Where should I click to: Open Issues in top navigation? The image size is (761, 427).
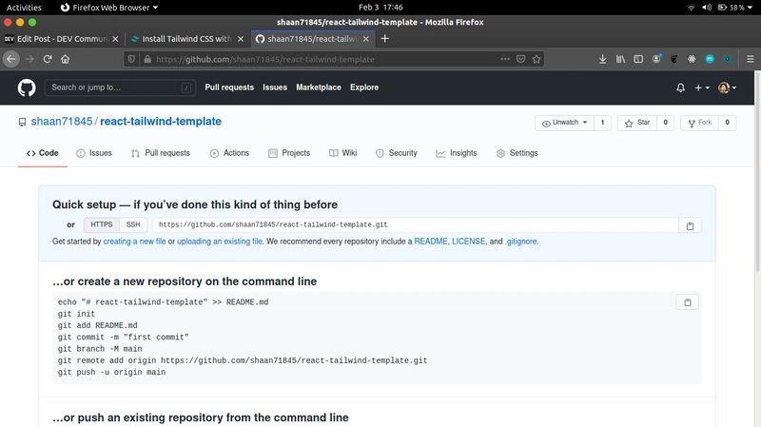(x=275, y=87)
